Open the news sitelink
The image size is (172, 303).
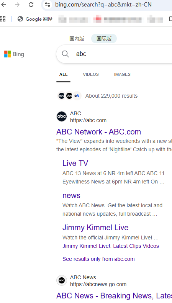(71, 195)
